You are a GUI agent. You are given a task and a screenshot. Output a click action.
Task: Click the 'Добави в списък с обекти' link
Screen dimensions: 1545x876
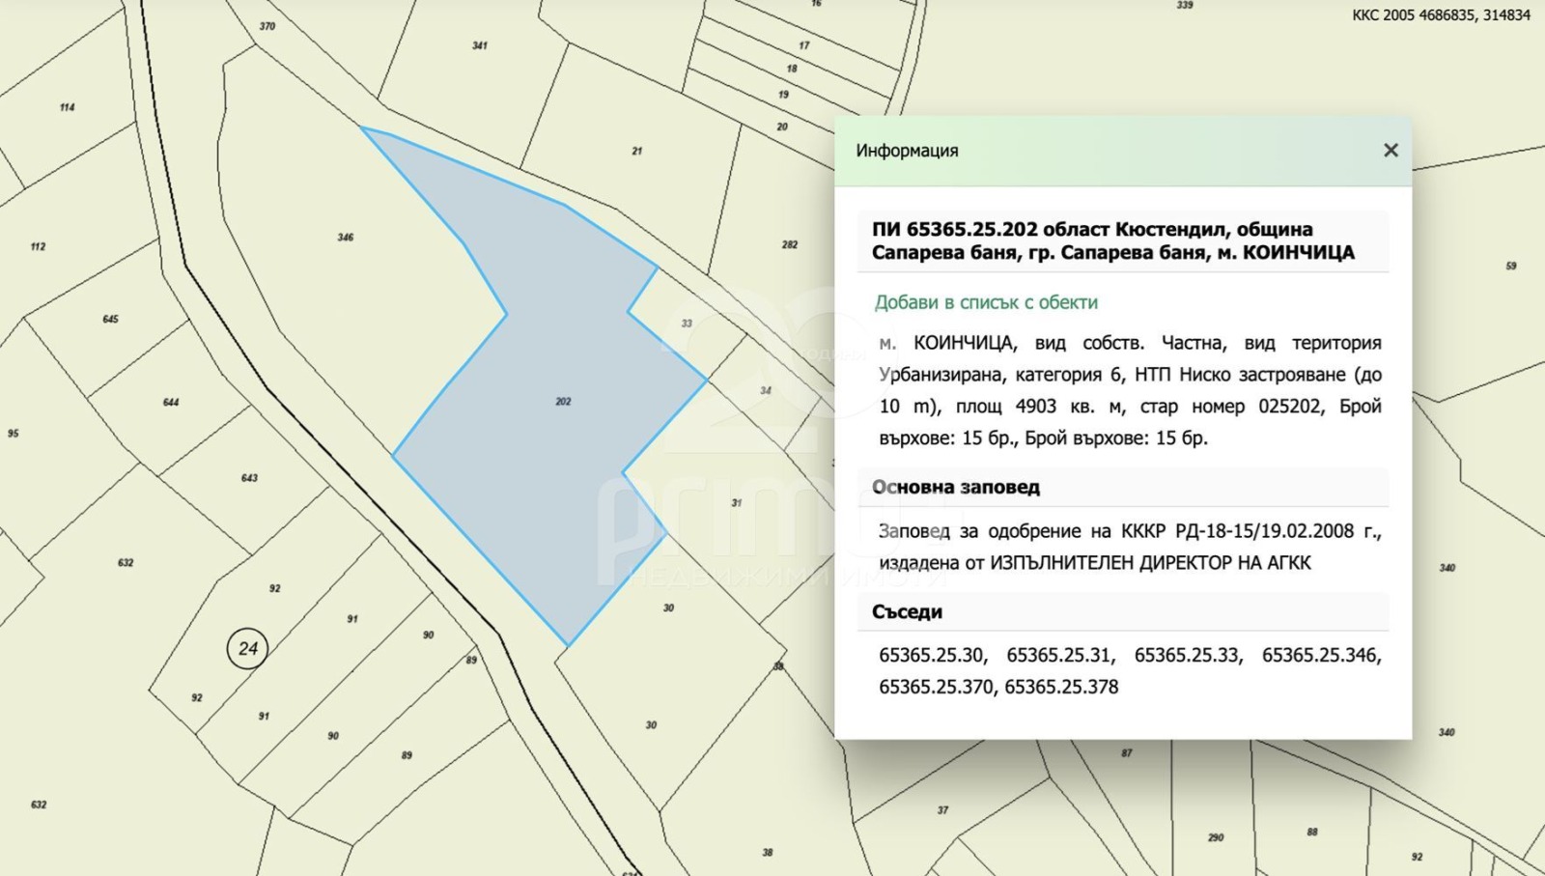tap(985, 302)
